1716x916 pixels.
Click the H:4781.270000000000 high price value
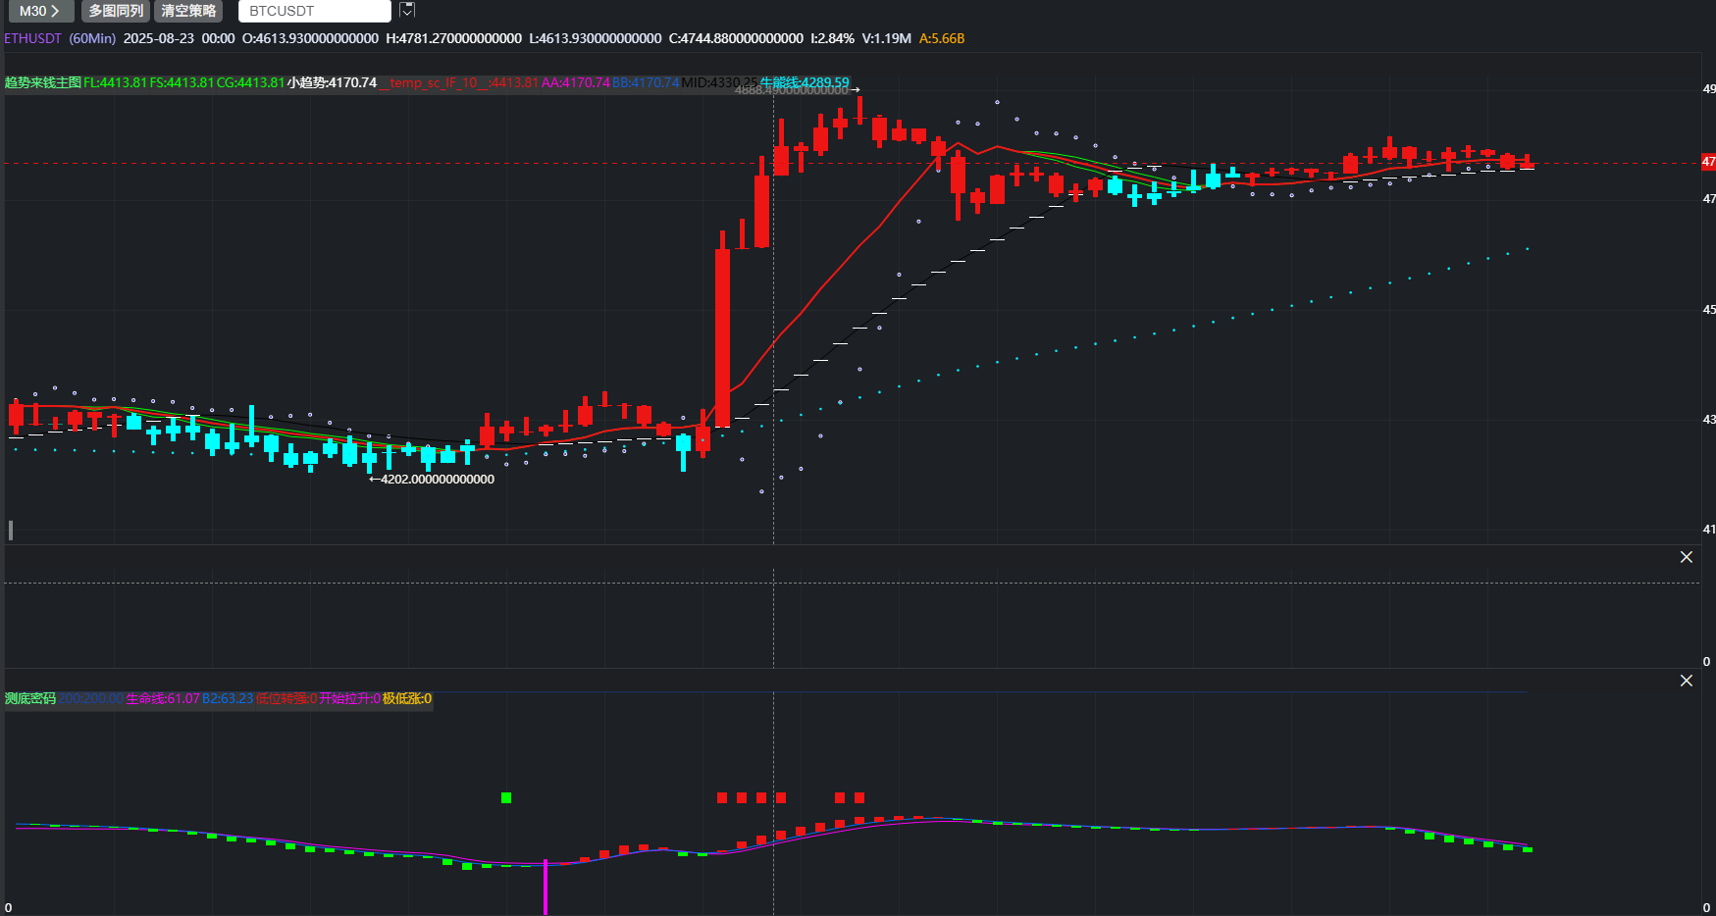454,38
